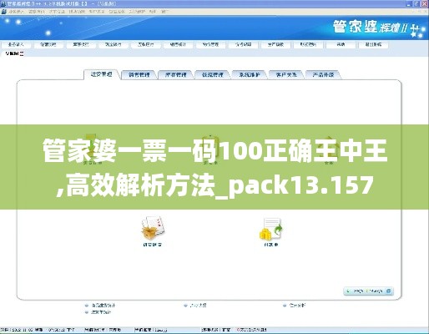
Task: Select the 导航图 document tab
Action: pyautogui.click(x=13, y=53)
